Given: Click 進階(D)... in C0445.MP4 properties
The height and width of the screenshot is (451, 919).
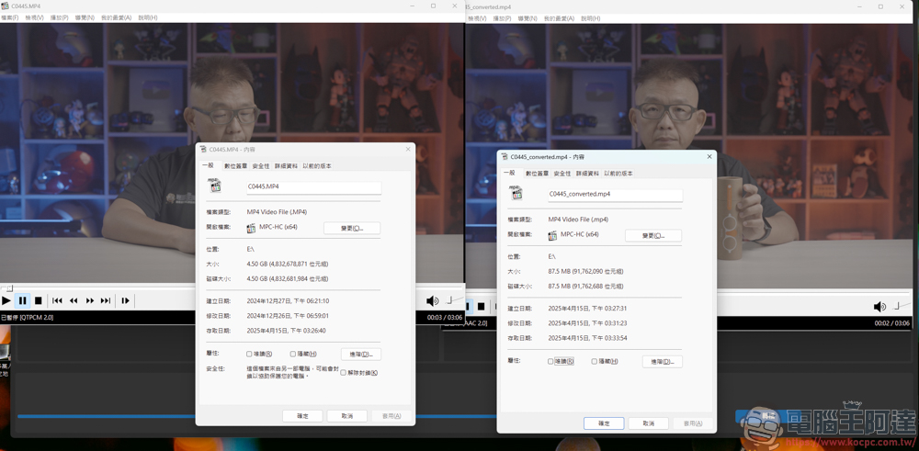Looking at the screenshot, I should coord(361,354).
